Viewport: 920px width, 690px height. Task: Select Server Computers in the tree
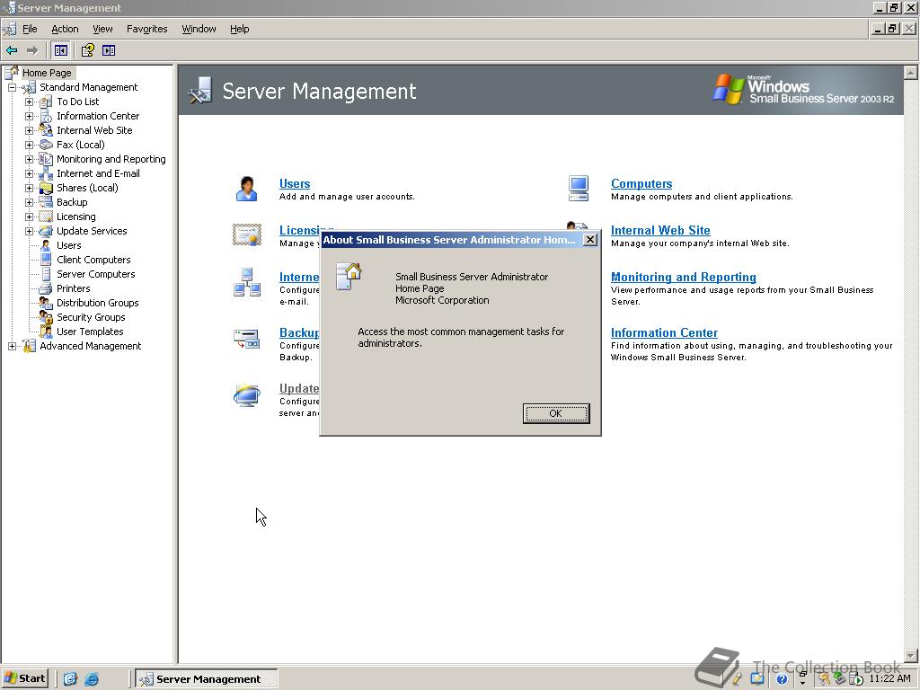click(95, 274)
